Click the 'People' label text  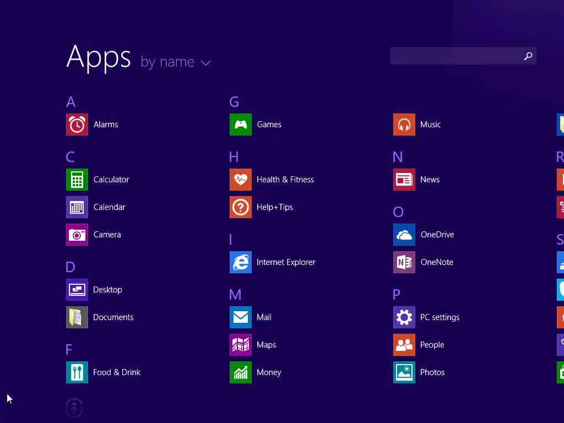point(432,345)
